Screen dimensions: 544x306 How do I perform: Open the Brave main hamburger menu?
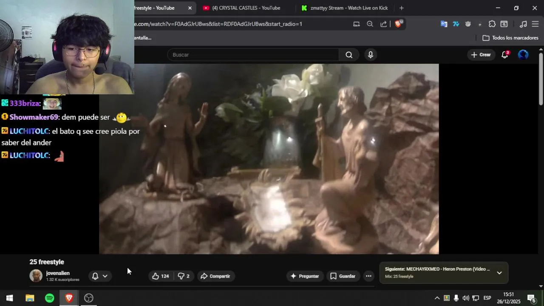coord(535,24)
